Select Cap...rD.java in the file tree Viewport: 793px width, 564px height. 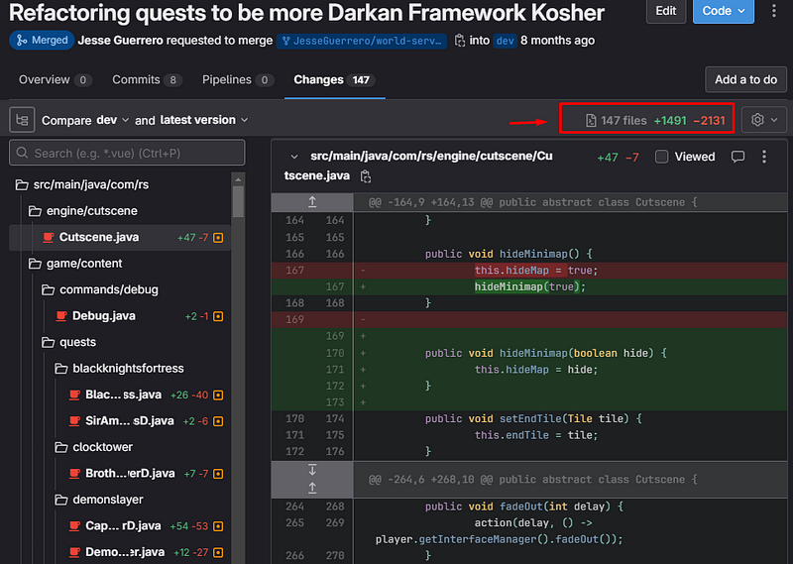(120, 526)
